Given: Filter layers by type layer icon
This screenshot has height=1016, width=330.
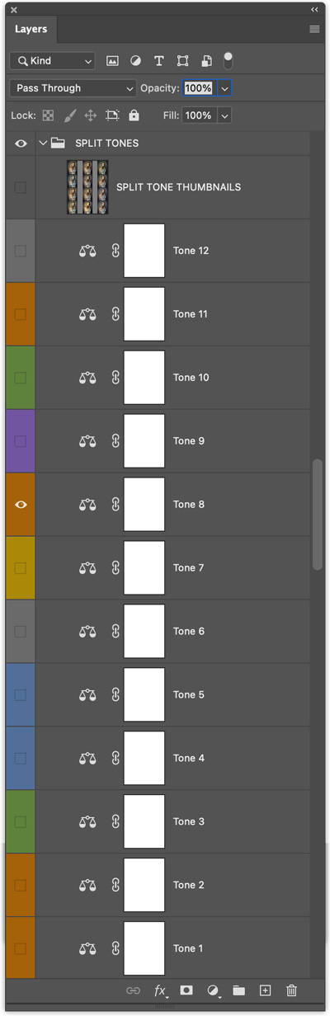Looking at the screenshot, I should pyautogui.click(x=159, y=61).
